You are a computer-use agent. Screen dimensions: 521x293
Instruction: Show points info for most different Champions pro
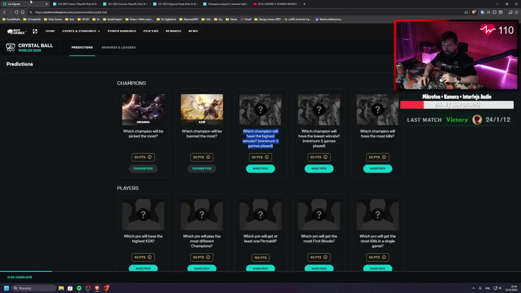(208, 257)
